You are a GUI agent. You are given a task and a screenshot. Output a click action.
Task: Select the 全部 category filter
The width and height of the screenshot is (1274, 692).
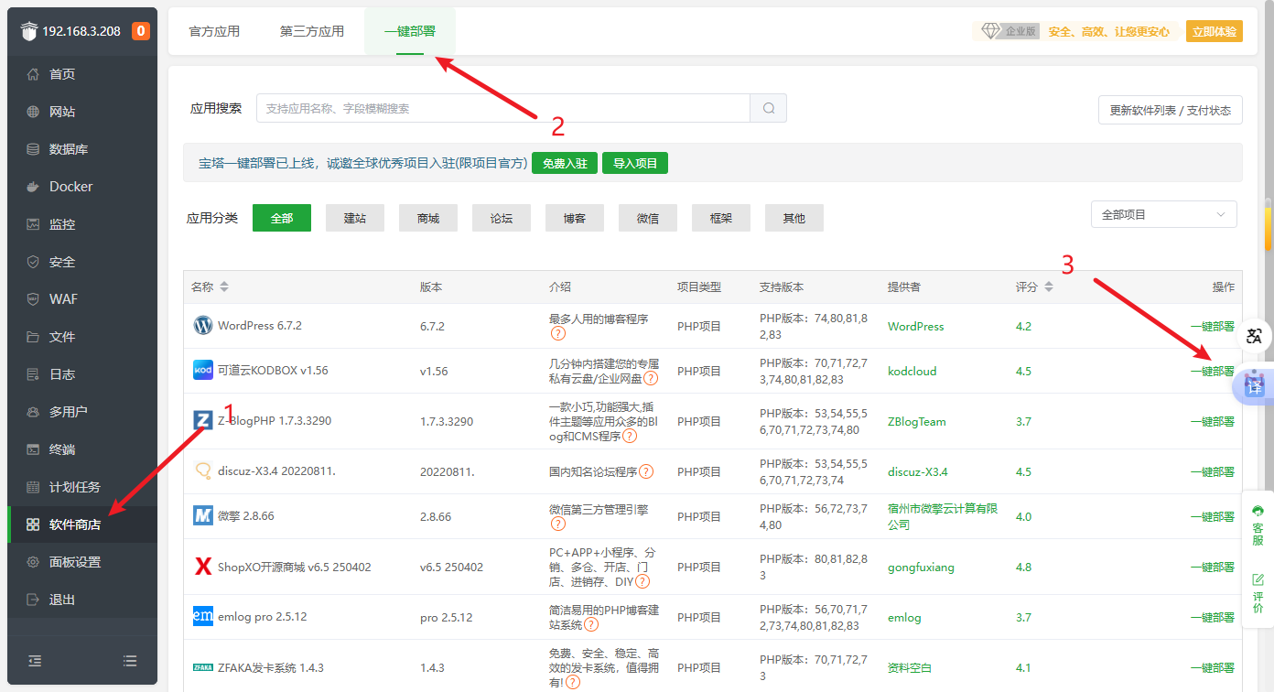[282, 218]
